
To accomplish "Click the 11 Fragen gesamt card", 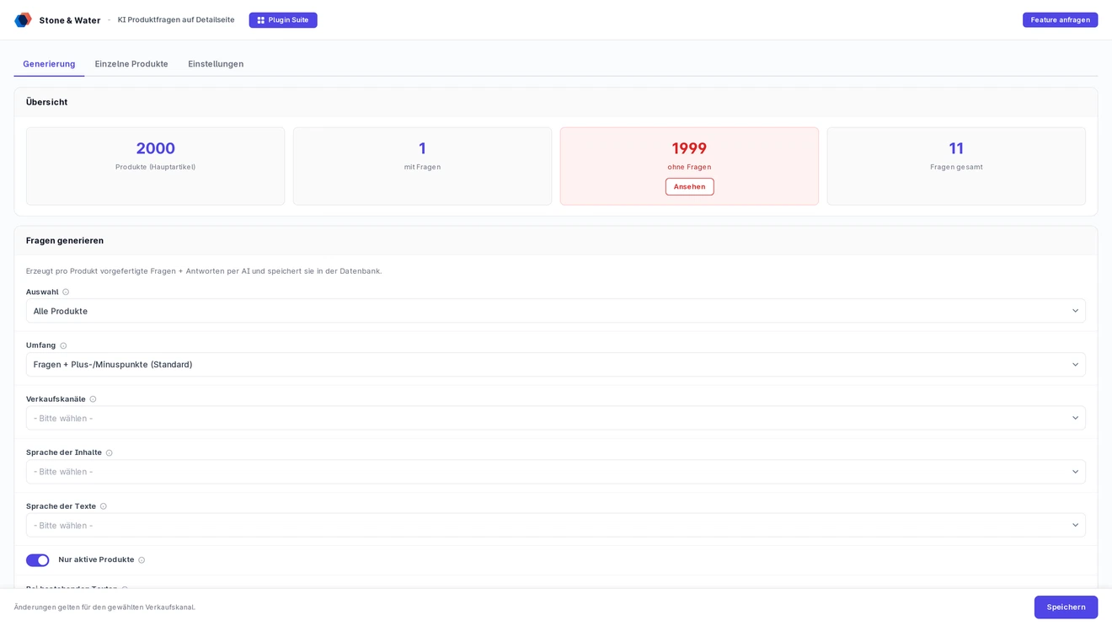I will (956, 166).
